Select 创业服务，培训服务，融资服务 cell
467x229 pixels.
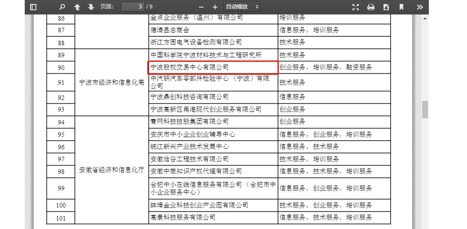[334, 68]
